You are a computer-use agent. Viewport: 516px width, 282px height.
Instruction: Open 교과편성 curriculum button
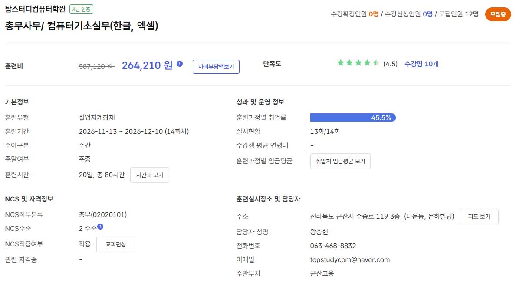tap(115, 244)
